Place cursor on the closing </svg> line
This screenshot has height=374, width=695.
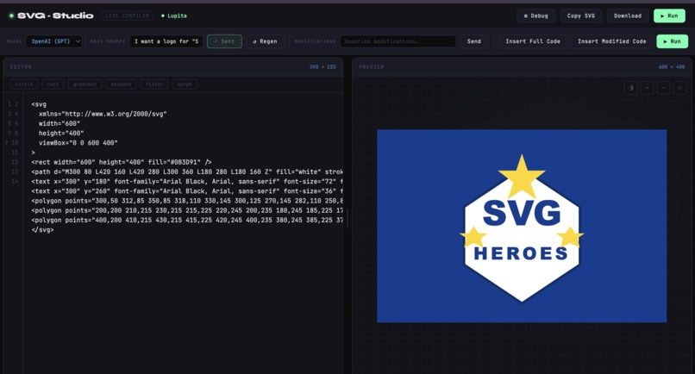pos(42,229)
